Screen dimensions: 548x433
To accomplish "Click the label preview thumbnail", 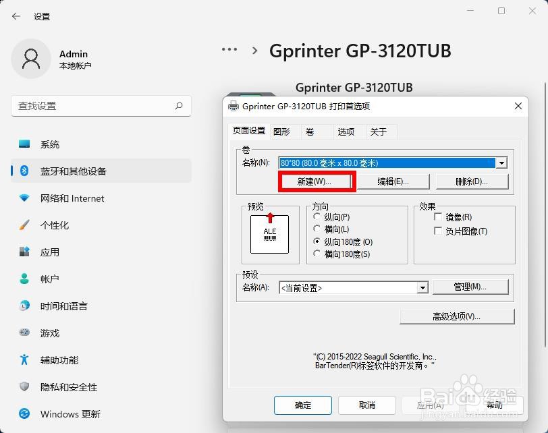I will [x=269, y=234].
